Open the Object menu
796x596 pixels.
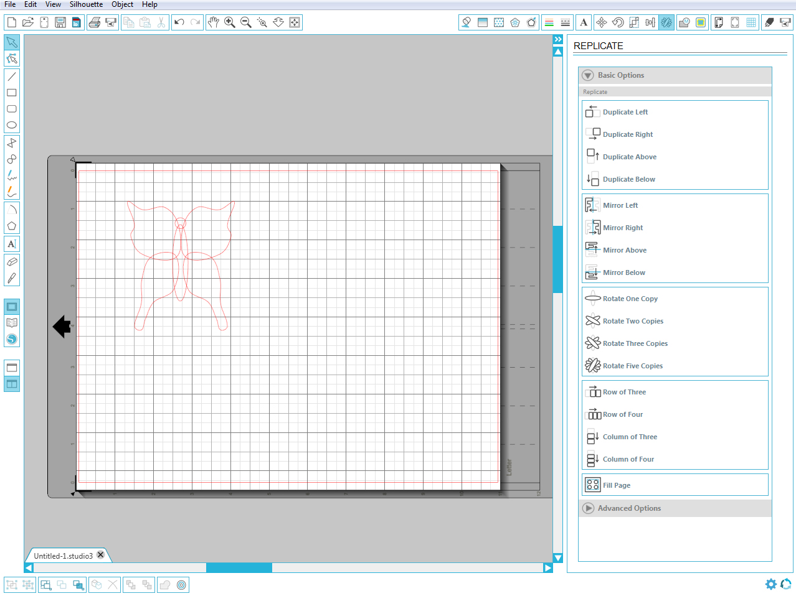(x=122, y=4)
